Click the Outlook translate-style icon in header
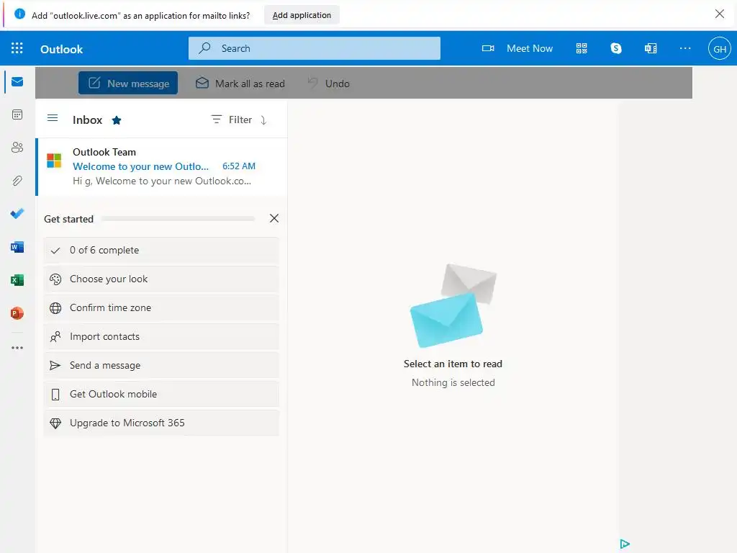The image size is (737, 553). pos(651,48)
